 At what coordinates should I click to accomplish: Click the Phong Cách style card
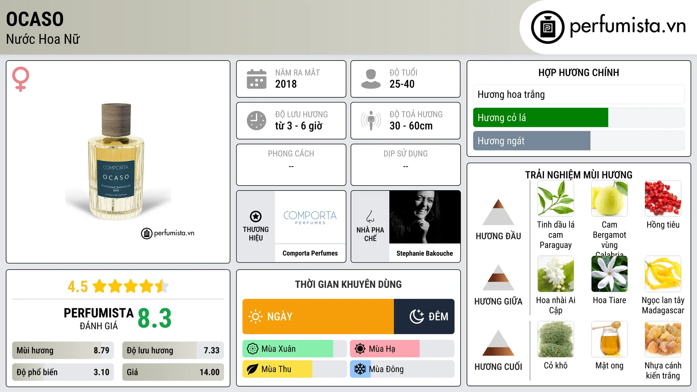click(291, 165)
